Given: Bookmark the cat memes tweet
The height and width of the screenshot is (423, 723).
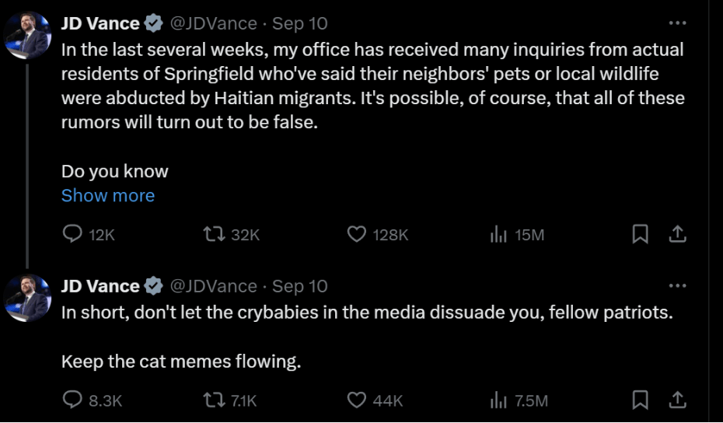Looking at the screenshot, I should (640, 400).
